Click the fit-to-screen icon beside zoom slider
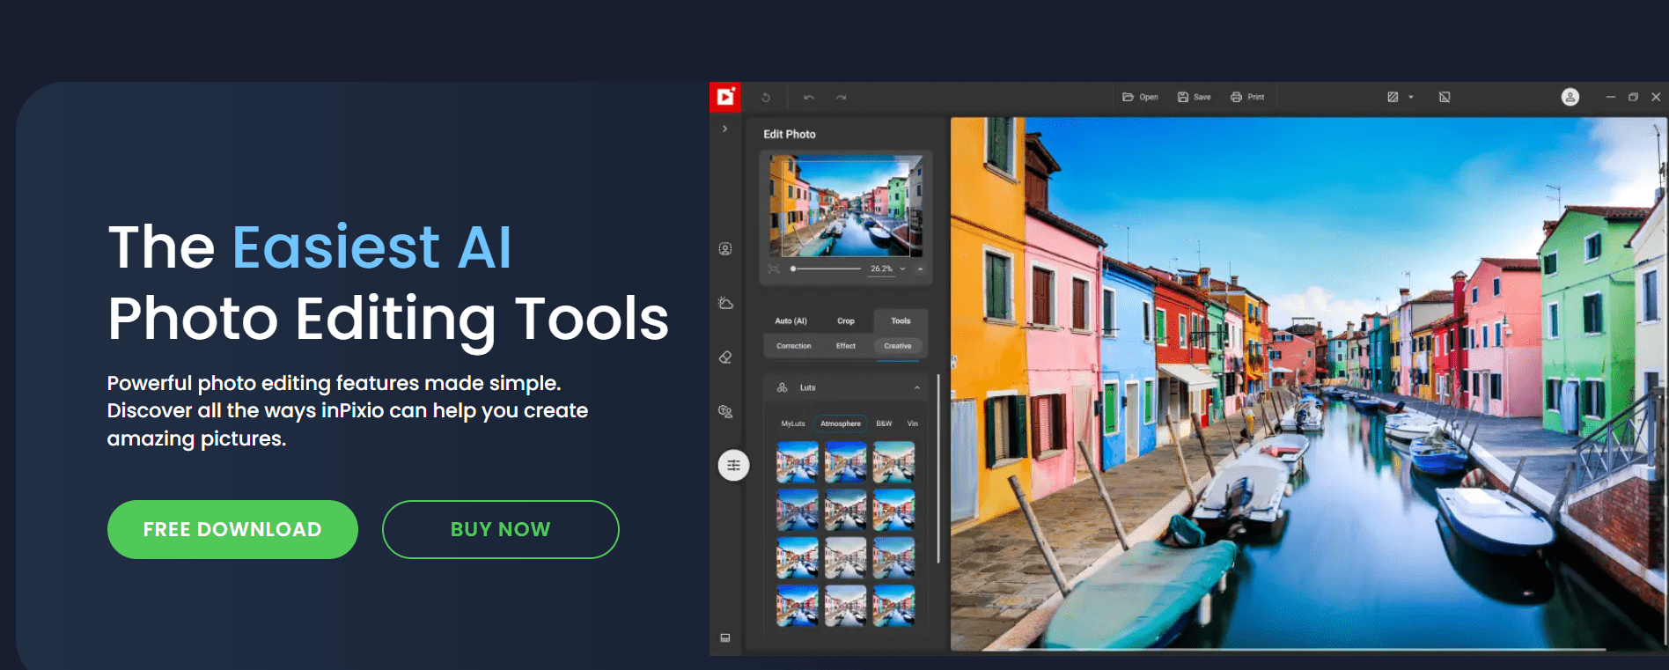1669x670 pixels. [774, 269]
